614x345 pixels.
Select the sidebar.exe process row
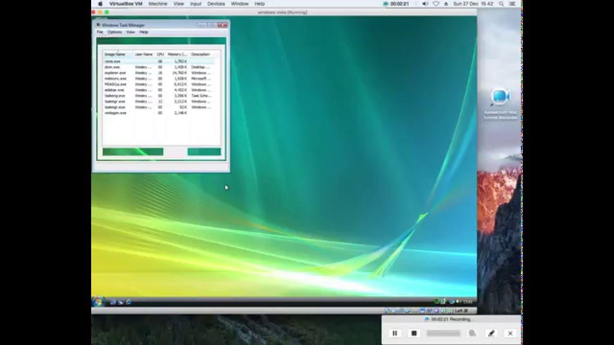(159, 90)
